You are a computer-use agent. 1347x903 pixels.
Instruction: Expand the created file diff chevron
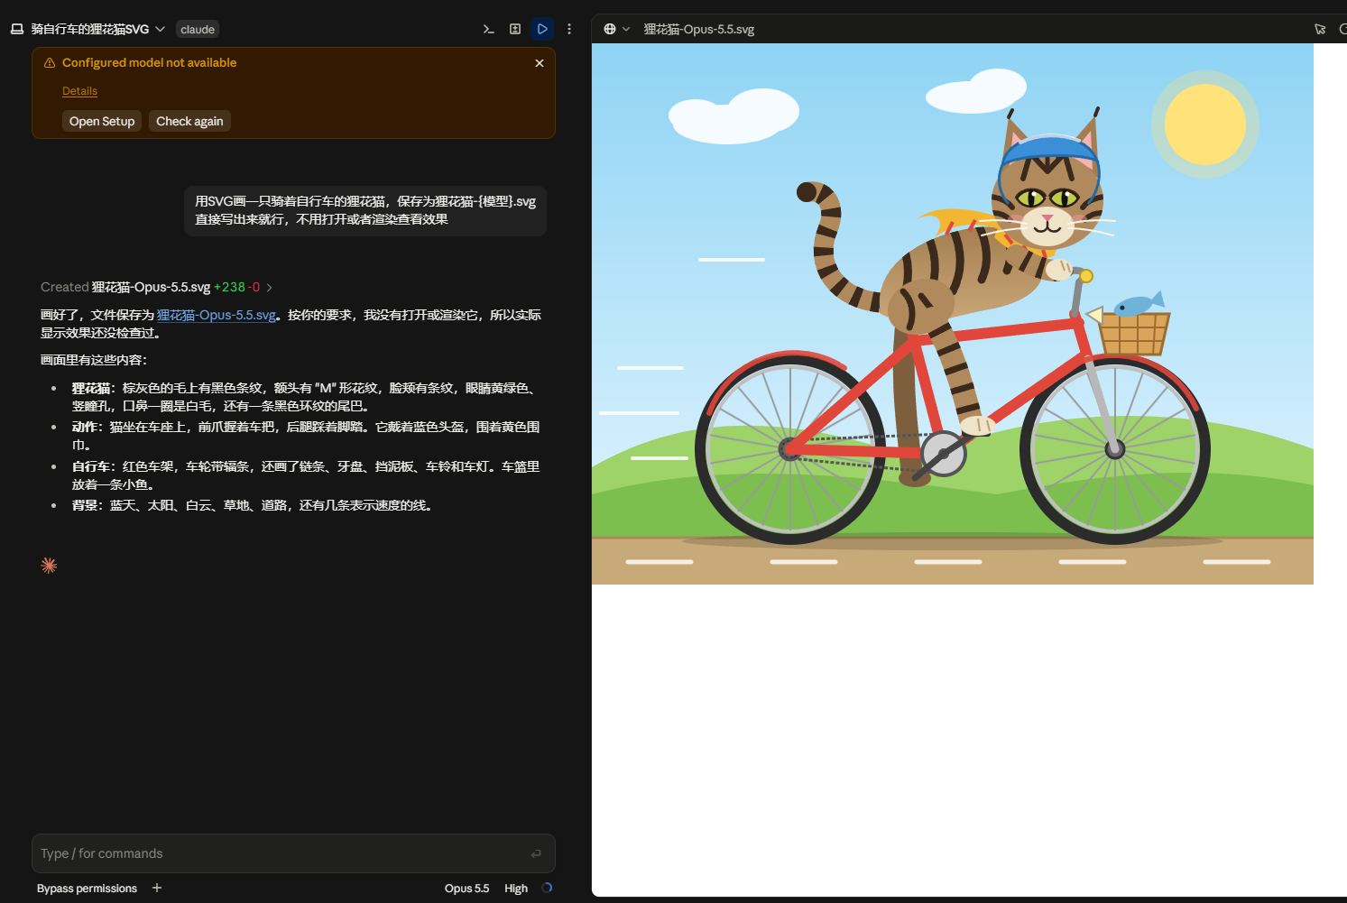[269, 287]
